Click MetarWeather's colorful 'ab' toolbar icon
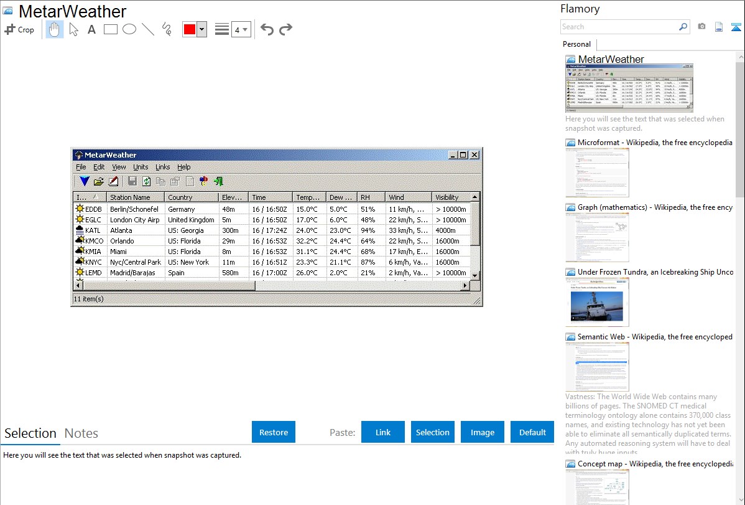Screen dimensions: 745x505 click(x=204, y=181)
